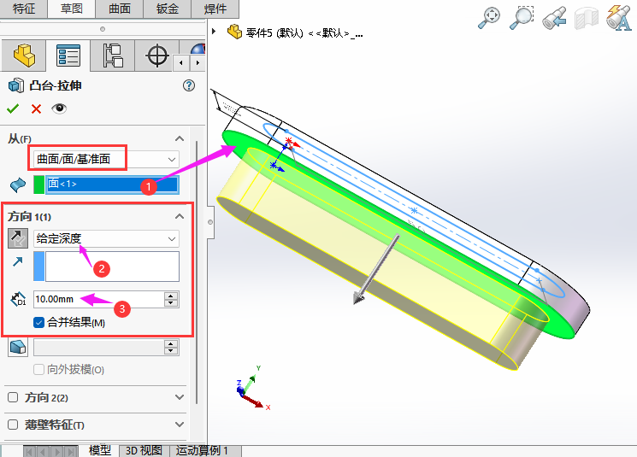Click Previous View icon
This screenshot has width=637, height=457.
[554, 17]
